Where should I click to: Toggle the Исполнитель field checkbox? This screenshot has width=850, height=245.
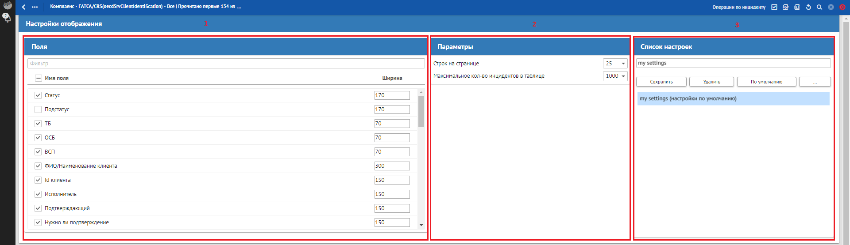(x=38, y=194)
